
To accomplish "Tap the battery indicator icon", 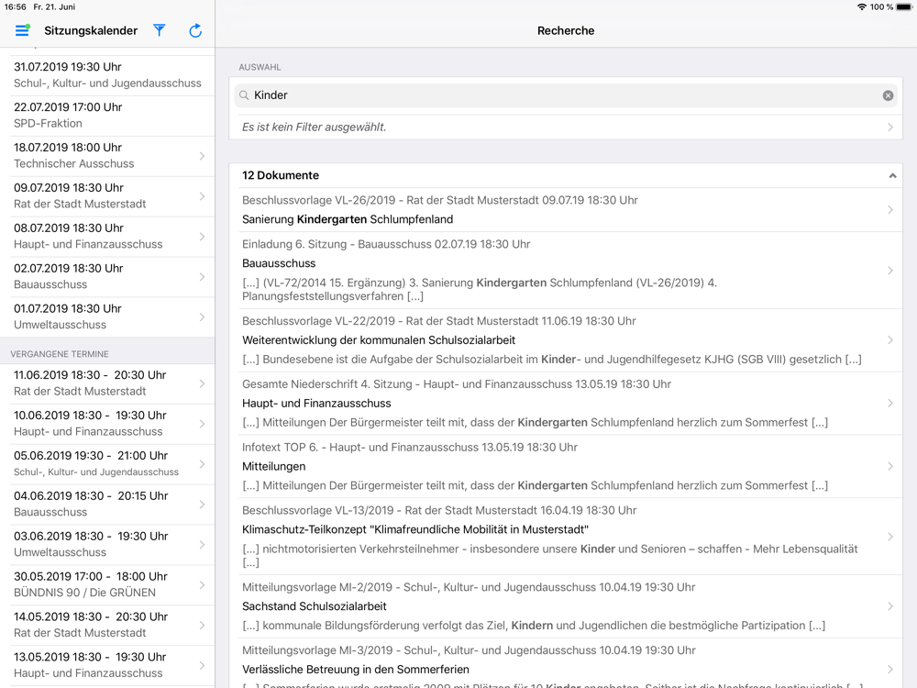I will [x=903, y=6].
